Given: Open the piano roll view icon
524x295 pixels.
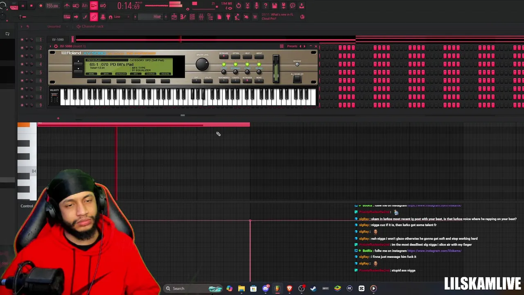Looking at the screenshot, I should tap(183, 17).
